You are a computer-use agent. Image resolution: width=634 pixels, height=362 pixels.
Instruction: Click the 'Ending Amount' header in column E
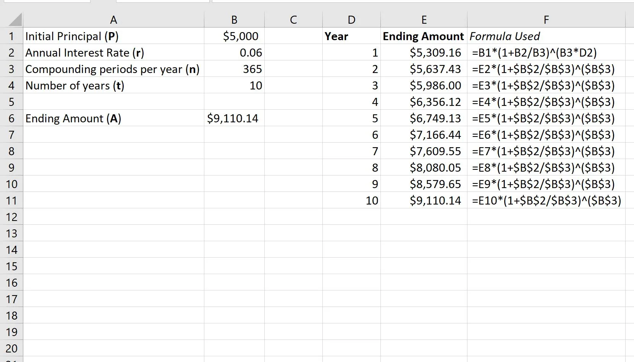(424, 36)
